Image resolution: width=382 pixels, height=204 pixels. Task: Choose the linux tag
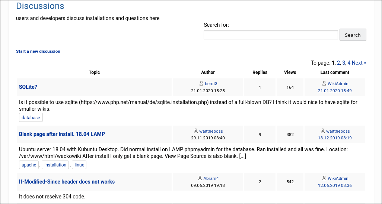tap(79, 165)
